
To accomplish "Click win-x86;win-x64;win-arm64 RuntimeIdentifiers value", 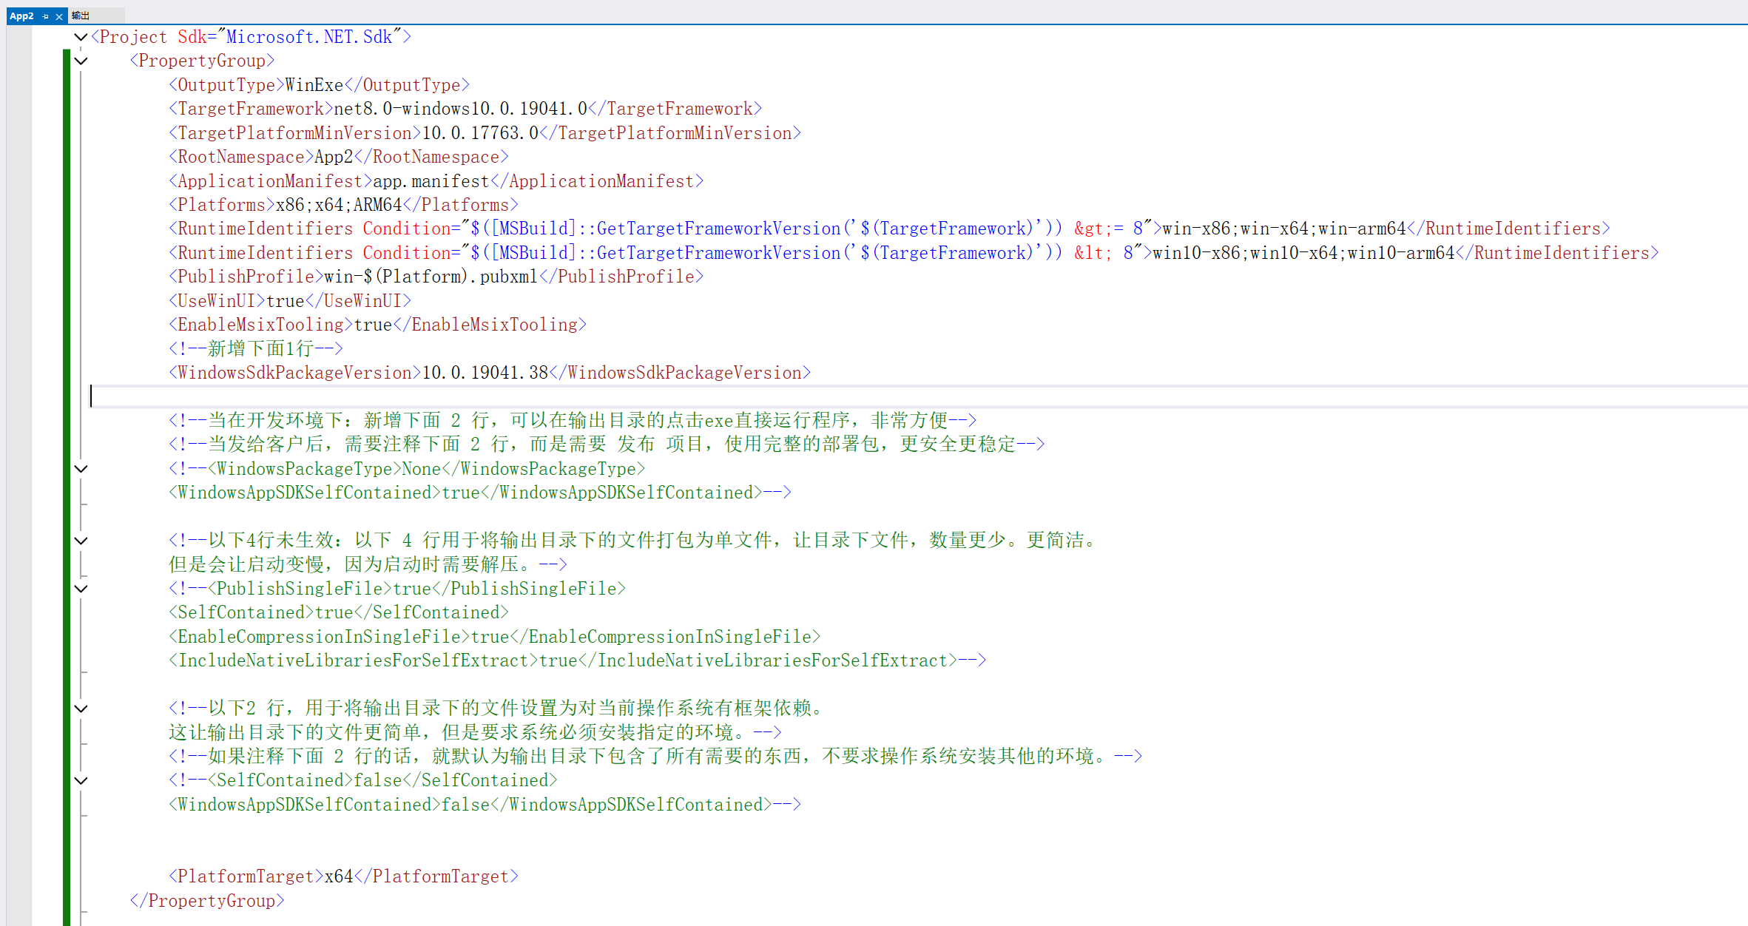I will click(x=1283, y=229).
